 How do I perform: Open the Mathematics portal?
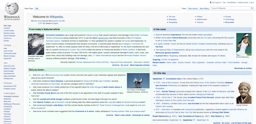tap(202, 19)
